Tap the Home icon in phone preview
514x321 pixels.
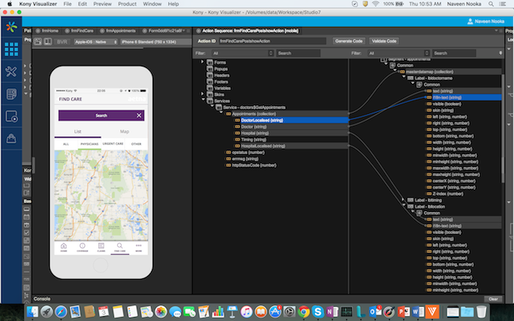[63, 247]
